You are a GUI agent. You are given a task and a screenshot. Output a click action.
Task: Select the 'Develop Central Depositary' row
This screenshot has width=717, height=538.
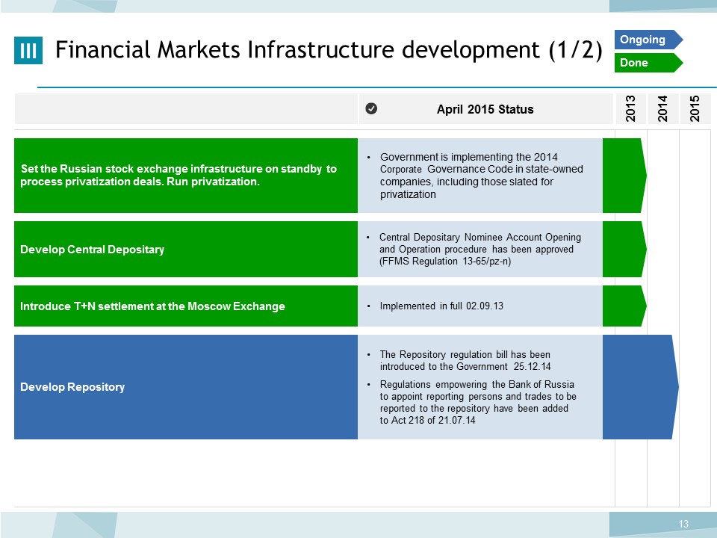coord(186,249)
